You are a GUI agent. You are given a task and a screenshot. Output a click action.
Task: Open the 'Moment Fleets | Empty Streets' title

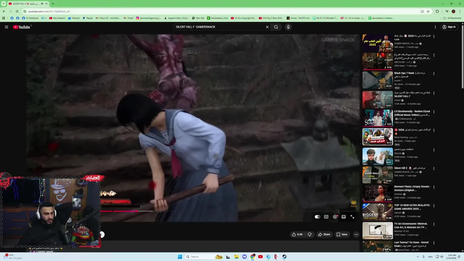pos(412,188)
